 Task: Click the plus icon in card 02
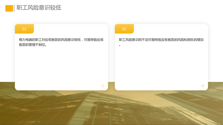click(203, 86)
